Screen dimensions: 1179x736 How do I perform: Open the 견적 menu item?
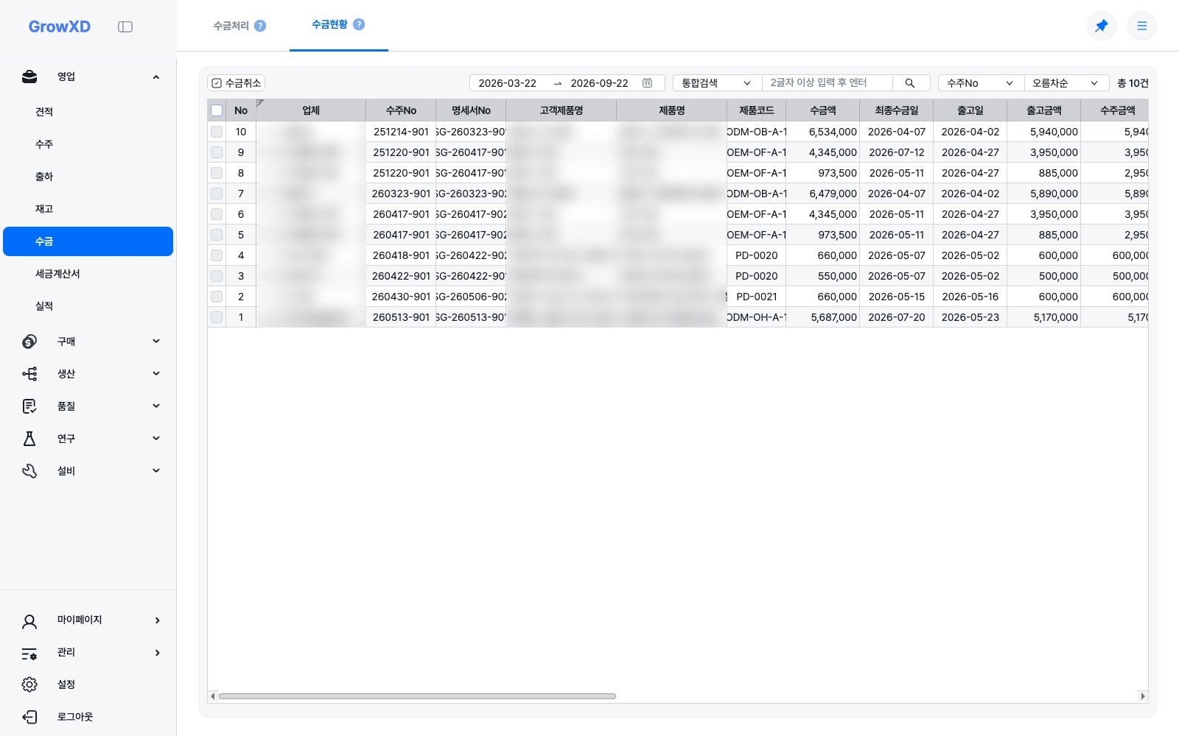[88, 112]
